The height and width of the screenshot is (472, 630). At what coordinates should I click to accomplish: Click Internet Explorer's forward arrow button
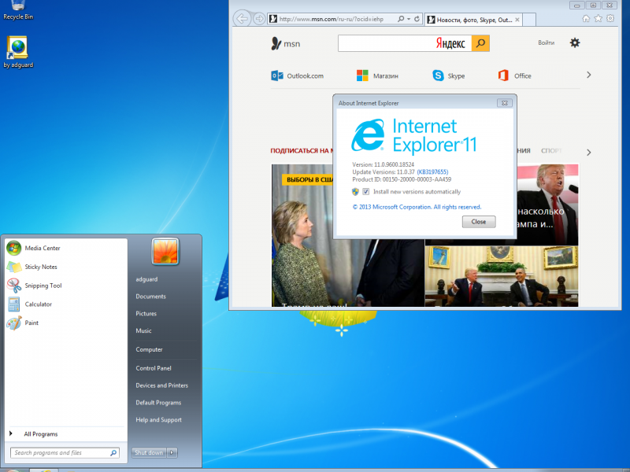259,19
